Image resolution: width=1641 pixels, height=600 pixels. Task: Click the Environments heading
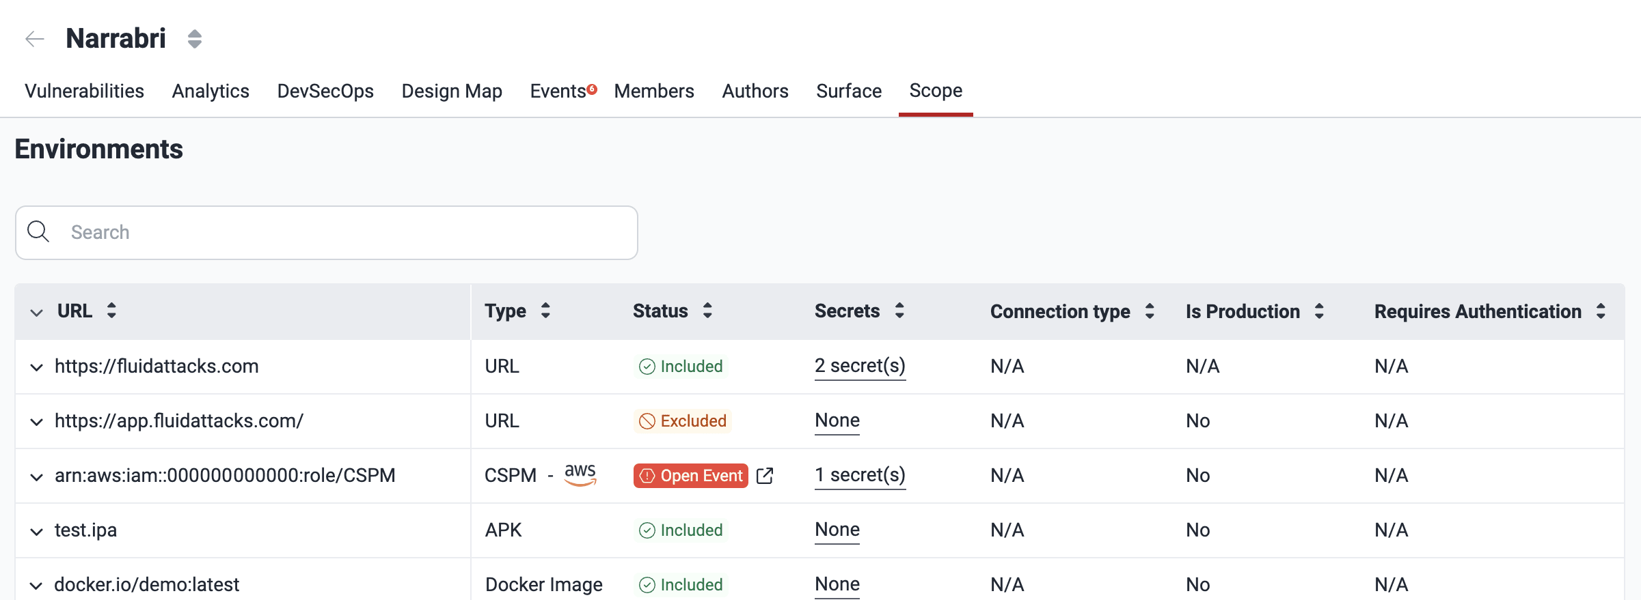coord(99,149)
